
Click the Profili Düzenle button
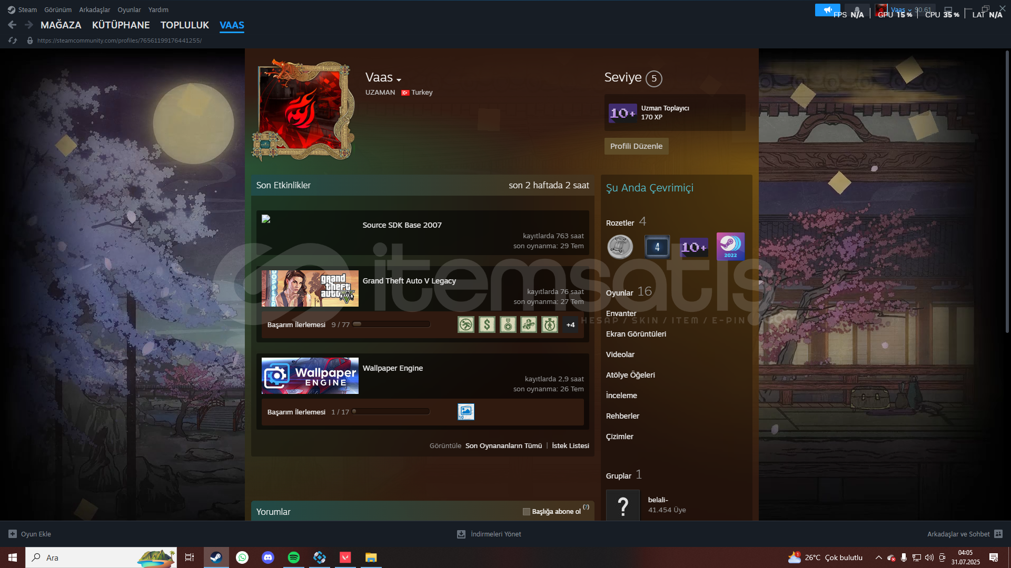pyautogui.click(x=637, y=146)
